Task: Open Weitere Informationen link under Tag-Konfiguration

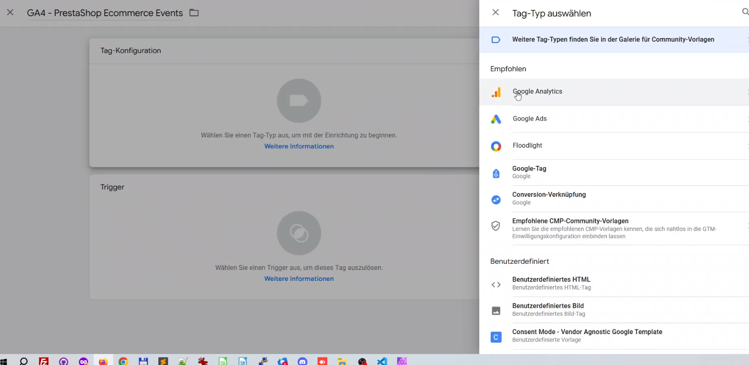Action: point(299,146)
